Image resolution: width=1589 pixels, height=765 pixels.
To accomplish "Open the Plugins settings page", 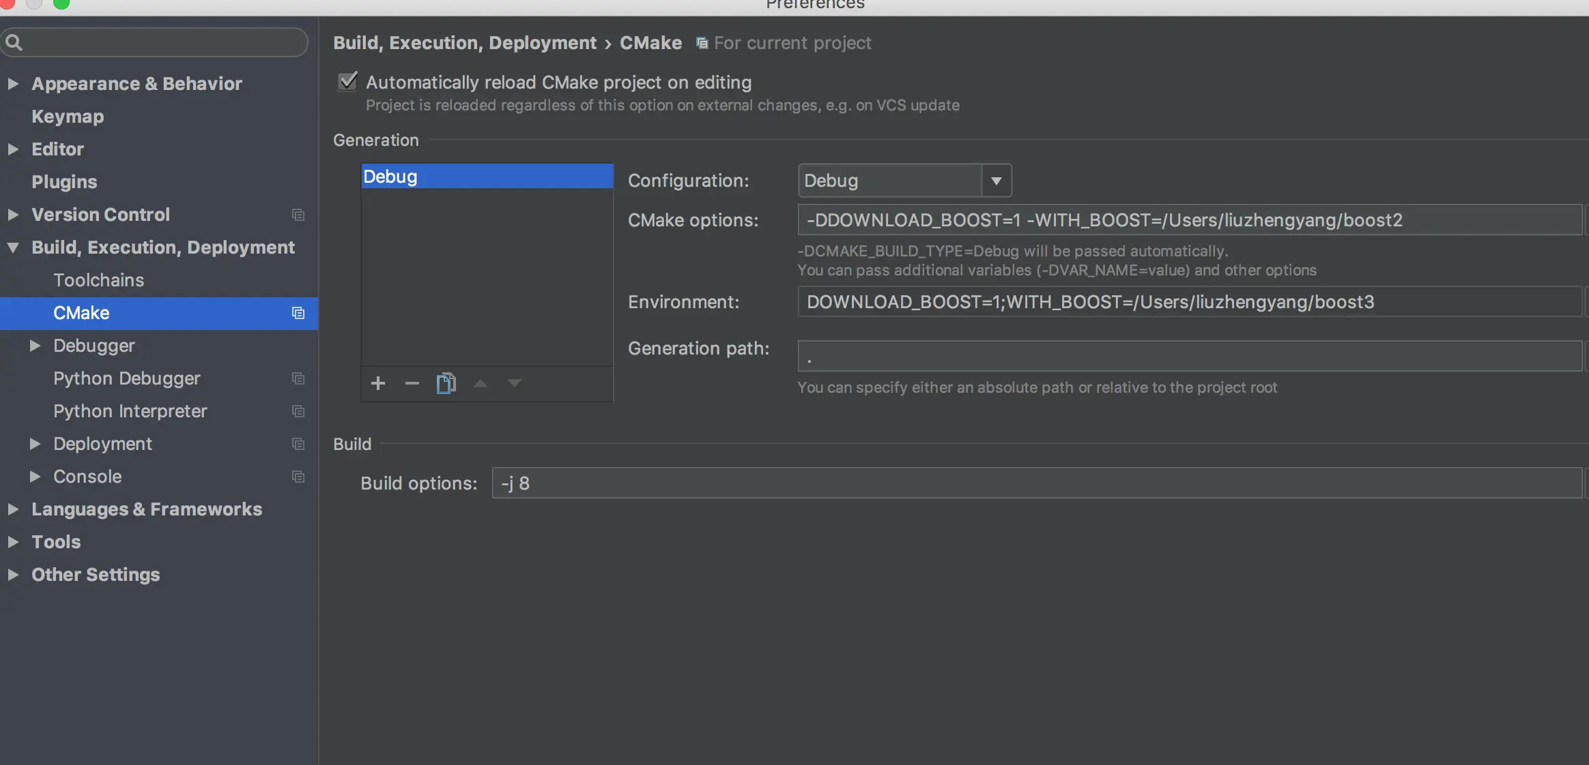I will (x=64, y=182).
